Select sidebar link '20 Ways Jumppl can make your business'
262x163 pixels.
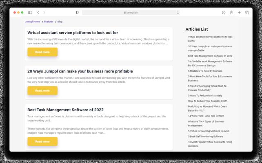(210, 48)
